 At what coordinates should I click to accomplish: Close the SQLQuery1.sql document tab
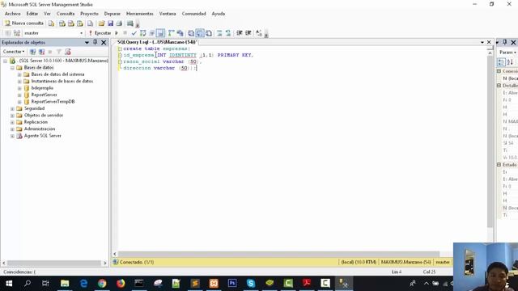(x=489, y=42)
